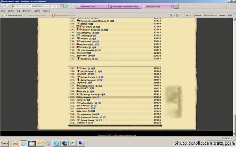236x147 pixels.
Task: Click score value 19934
Action: [157, 97]
